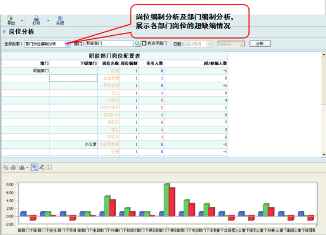Click the chart print icon
The height and width of the screenshot is (235, 326).
click(x=13, y=167)
